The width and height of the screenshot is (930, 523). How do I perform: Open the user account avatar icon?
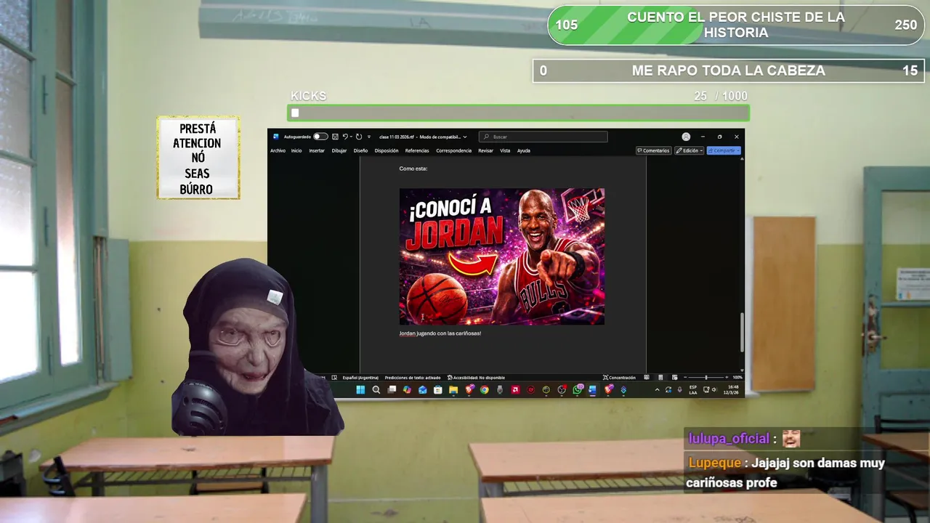point(686,137)
